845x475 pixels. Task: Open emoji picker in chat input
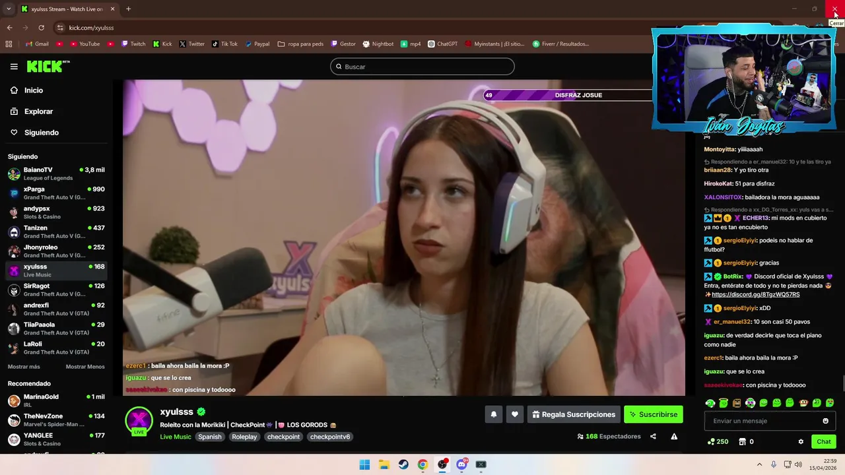pos(825,421)
